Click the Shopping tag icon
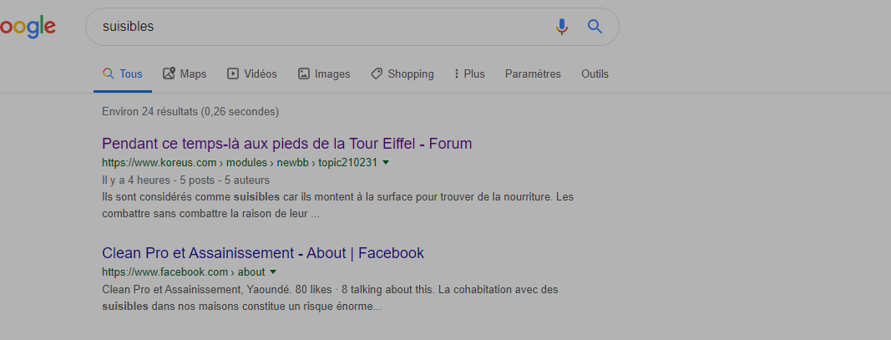Image resolution: width=891 pixels, height=340 pixels. pos(377,74)
